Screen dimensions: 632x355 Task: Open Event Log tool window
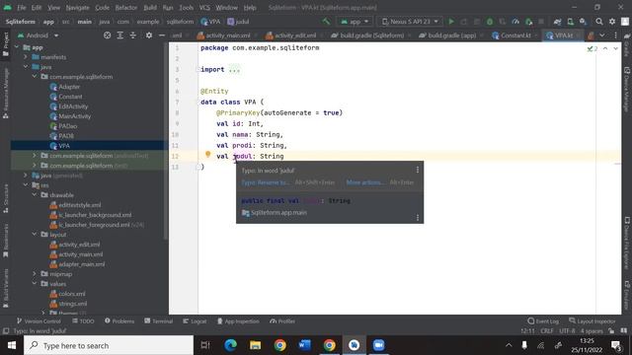543,320
